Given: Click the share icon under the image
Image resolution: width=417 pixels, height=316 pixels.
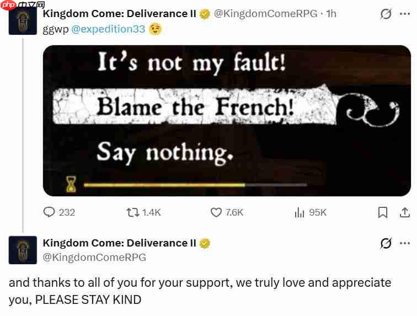Looking at the screenshot, I should [404, 212].
